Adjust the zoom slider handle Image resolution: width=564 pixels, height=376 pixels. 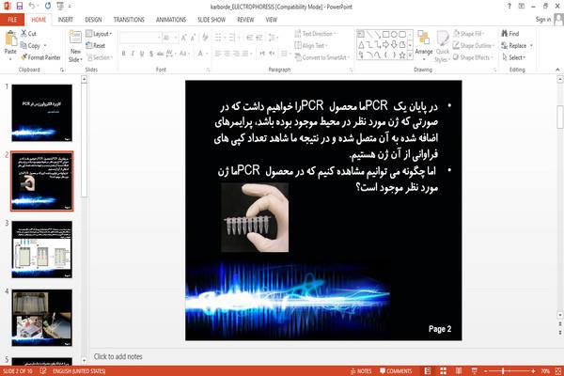click(503, 371)
